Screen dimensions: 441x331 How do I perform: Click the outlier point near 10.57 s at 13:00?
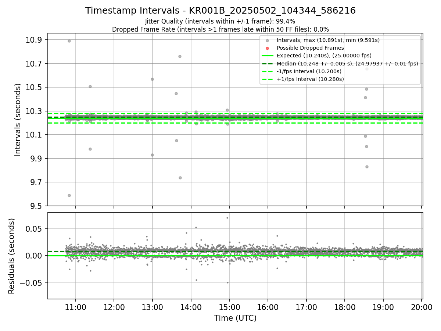(152, 79)
